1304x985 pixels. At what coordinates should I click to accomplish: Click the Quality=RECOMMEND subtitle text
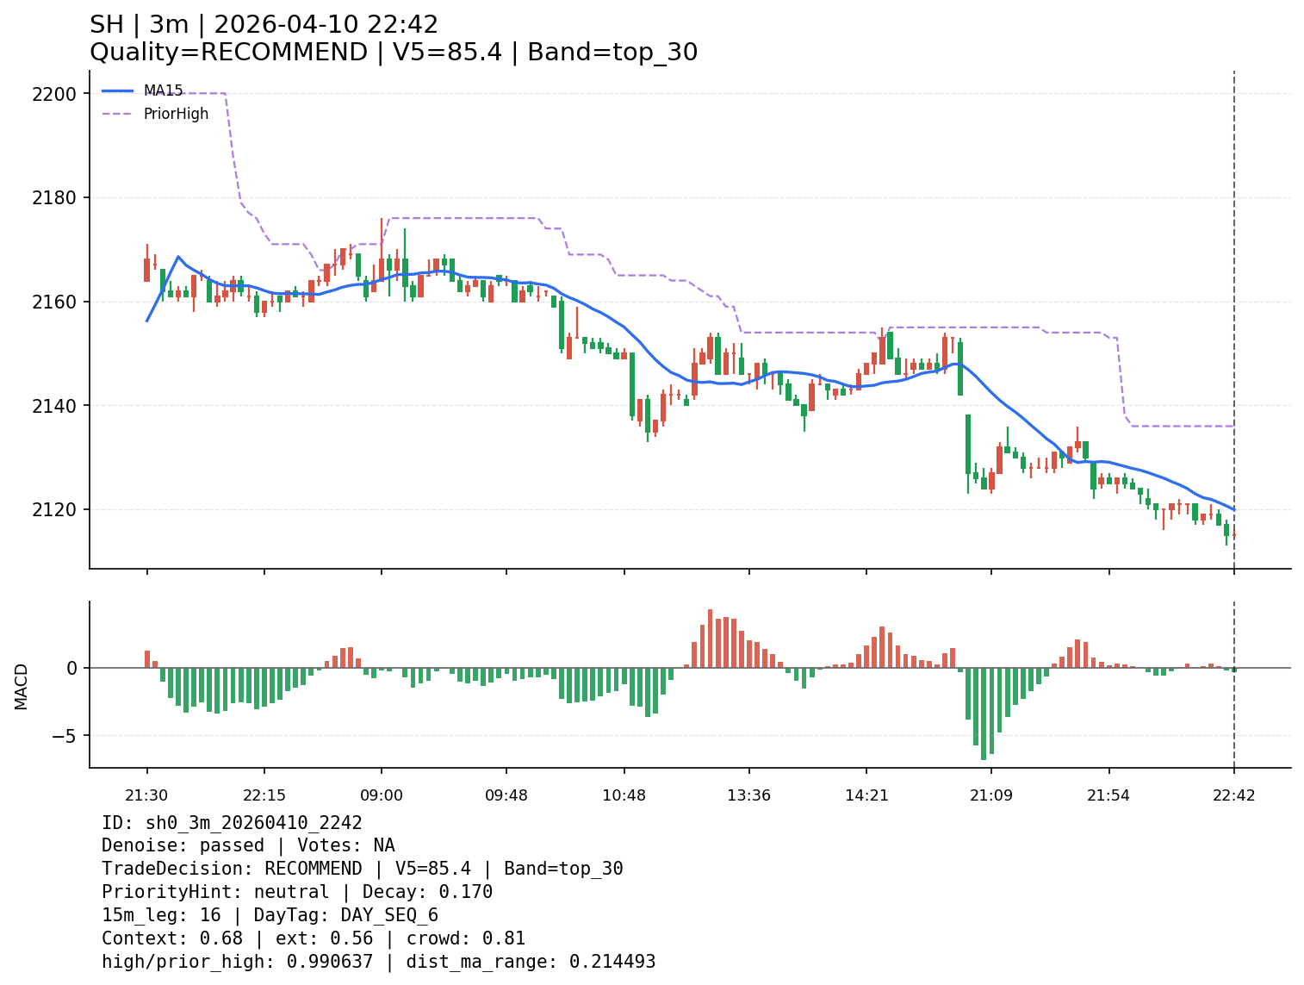click(x=393, y=53)
